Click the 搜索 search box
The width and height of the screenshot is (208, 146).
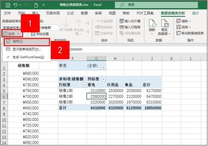click(156, 5)
